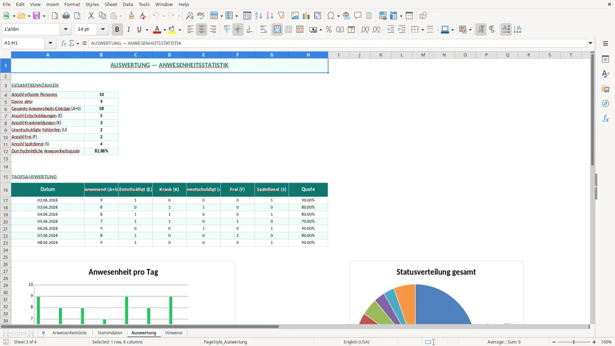Open the Tools menu

point(144,4)
